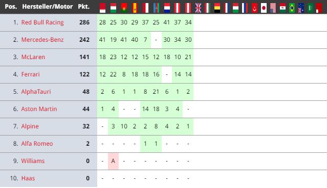Open the Japan flag race column

pyautogui.click(x=264, y=8)
